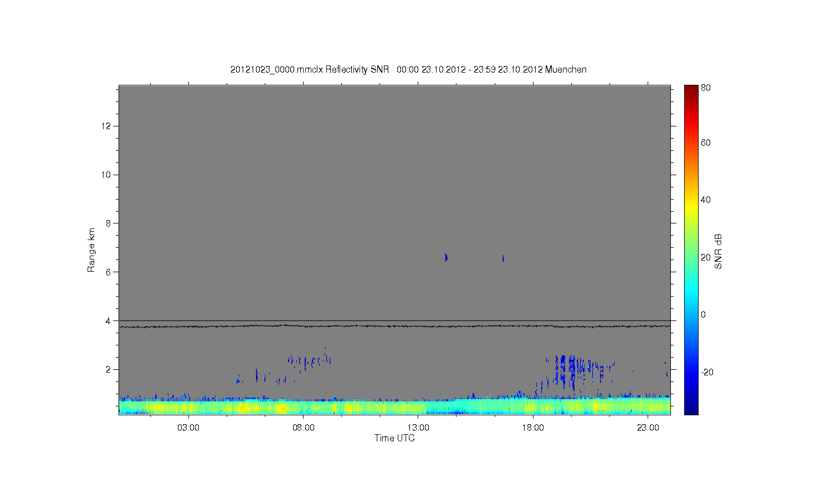
Task: Click the 12 km range tick label
Action: pos(106,126)
